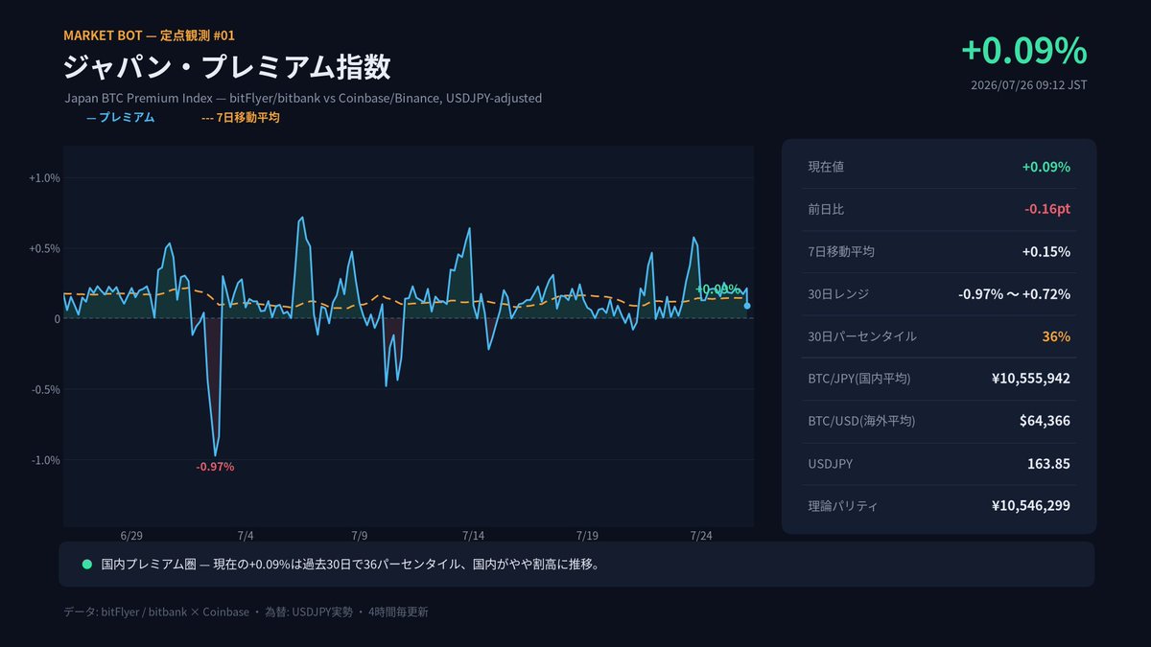Click the -0.5% y-axis label
The height and width of the screenshot is (647, 1151).
tap(45, 389)
